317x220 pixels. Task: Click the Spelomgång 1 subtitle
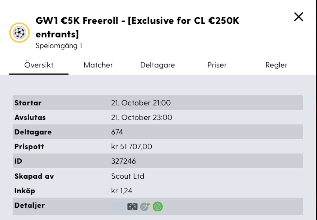point(59,46)
